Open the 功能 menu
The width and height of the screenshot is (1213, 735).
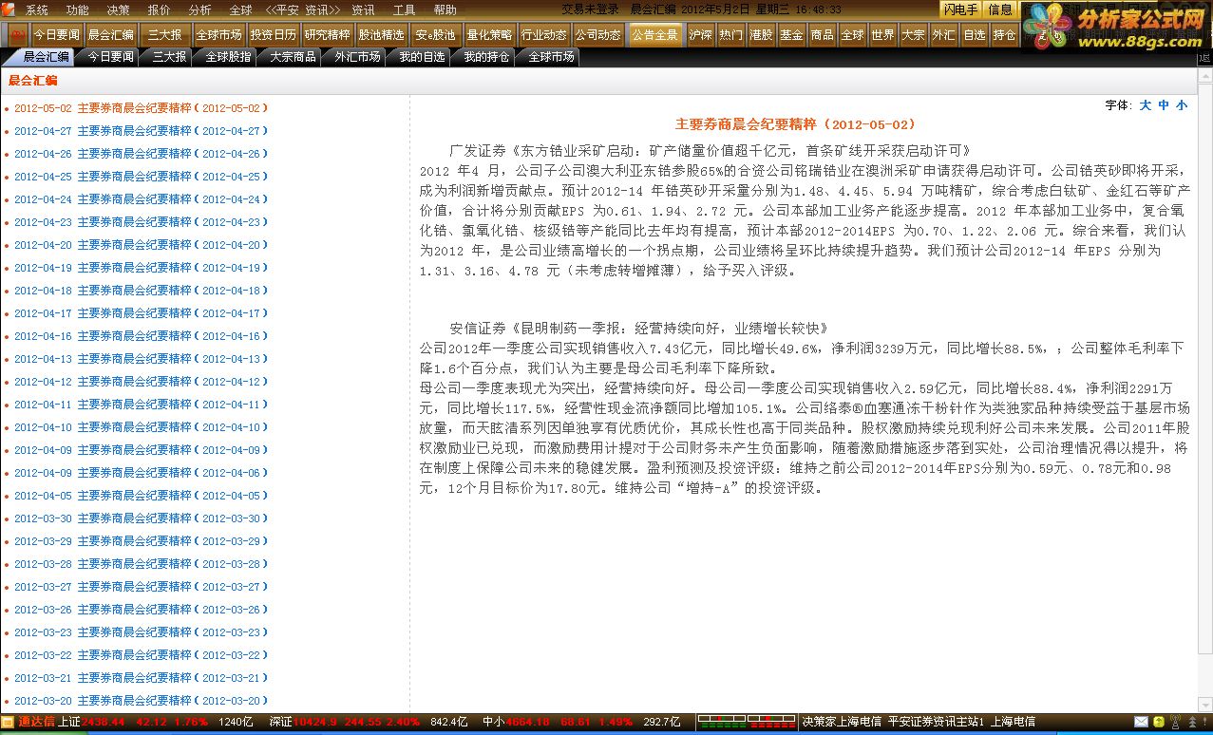click(77, 9)
